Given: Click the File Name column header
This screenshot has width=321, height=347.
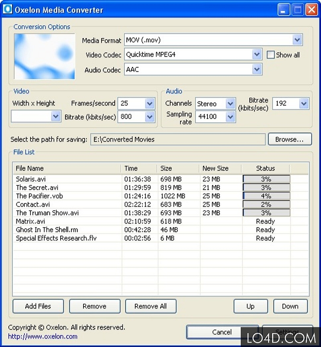Looking at the screenshot, I should (67, 168).
